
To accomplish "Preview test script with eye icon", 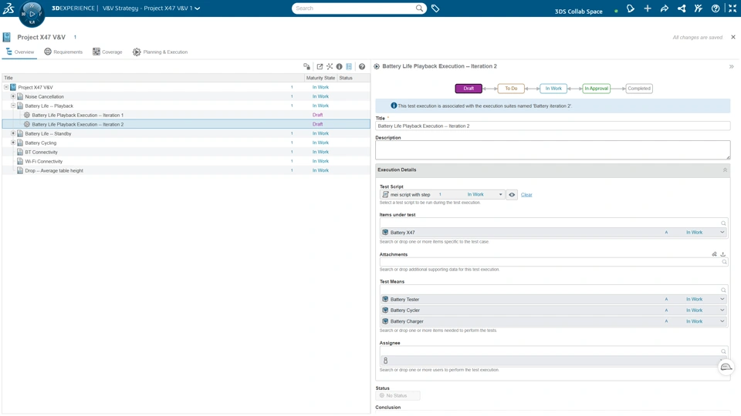I will tap(512, 195).
